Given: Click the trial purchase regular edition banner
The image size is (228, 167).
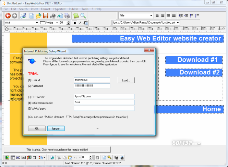Looking at the screenshot, I should 57,150.
